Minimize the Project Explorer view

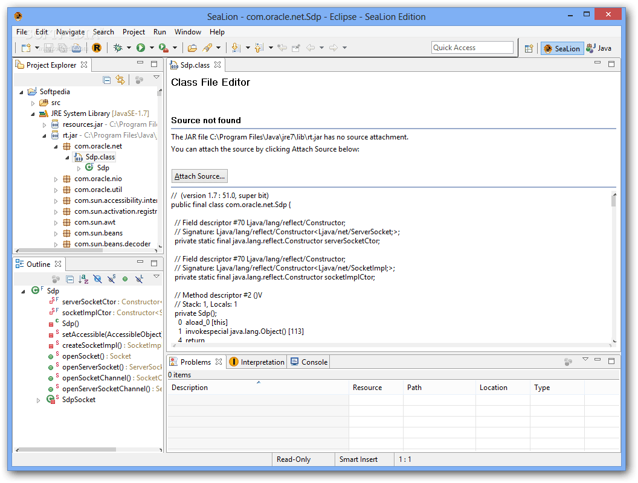(x=140, y=63)
